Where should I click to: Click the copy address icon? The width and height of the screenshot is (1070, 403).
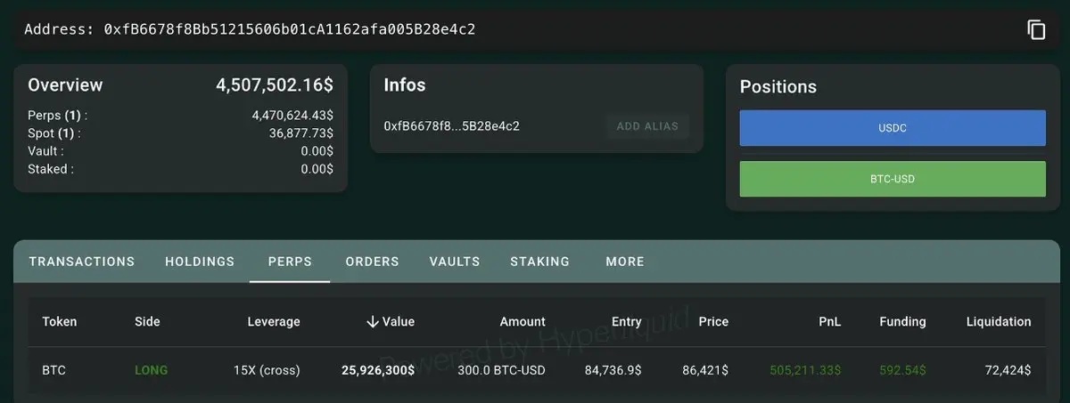pos(1036,29)
